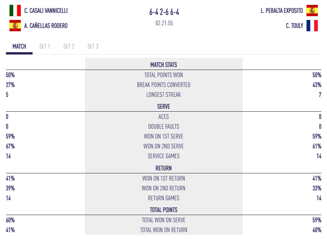Click the Spanish flag beside Cañellas Rodero
327x239 pixels.
click(x=15, y=26)
